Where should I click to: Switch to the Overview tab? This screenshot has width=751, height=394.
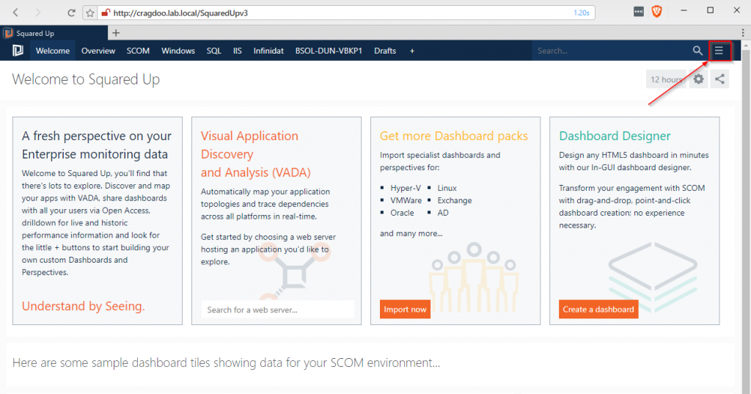98,51
